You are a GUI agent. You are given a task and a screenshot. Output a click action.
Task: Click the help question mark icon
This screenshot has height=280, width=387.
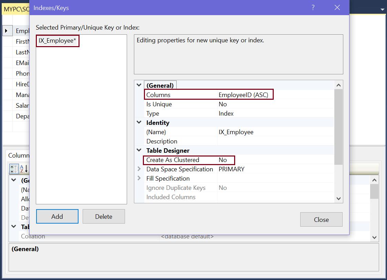[x=313, y=8]
